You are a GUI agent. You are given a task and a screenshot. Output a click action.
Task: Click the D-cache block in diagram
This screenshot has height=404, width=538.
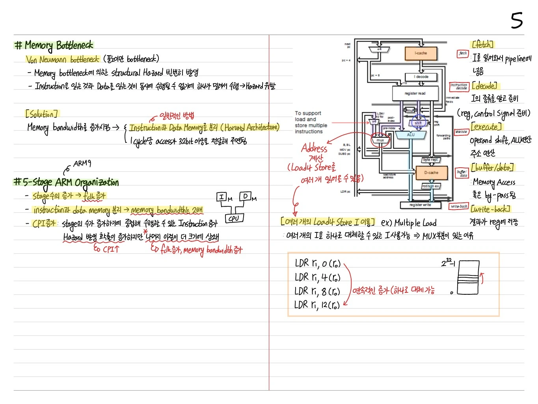pos(431,172)
